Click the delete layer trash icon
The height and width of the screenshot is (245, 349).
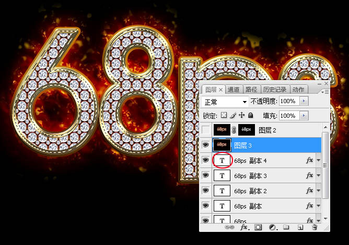(x=314, y=228)
